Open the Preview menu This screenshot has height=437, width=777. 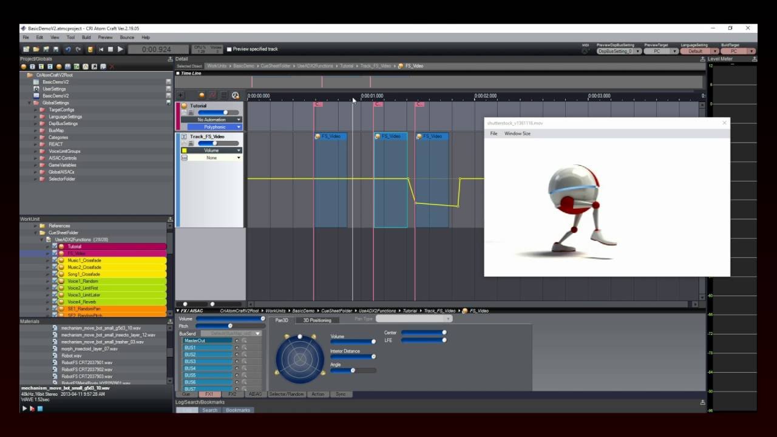[x=106, y=38]
